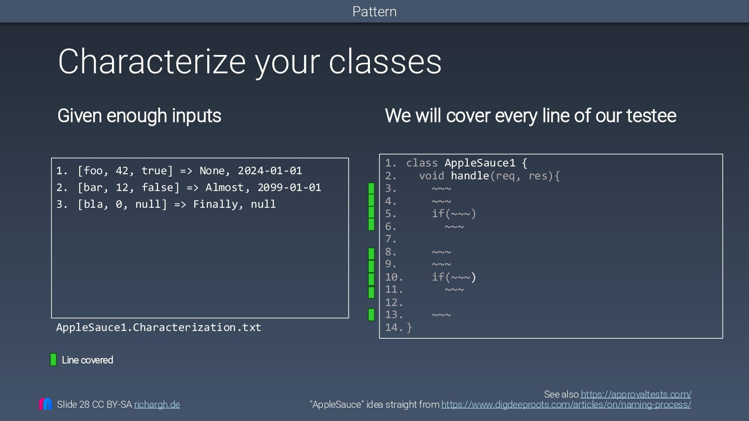Click the green coverage marker beside line 6
The height and width of the screenshot is (421, 749).
[x=371, y=225]
